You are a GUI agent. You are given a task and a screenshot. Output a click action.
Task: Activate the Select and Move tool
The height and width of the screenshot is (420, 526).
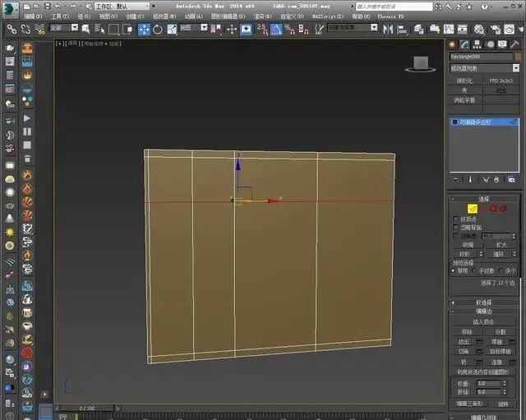pyautogui.click(x=145, y=30)
